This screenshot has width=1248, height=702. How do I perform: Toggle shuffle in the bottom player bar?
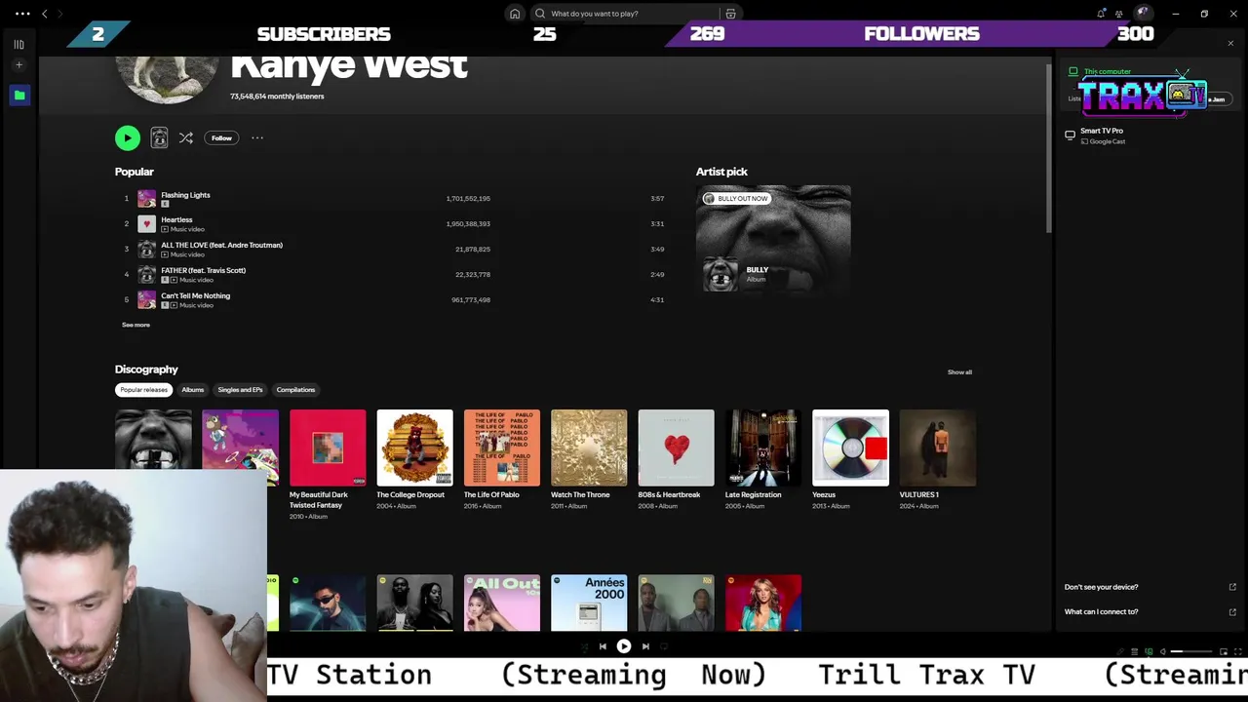(x=583, y=646)
